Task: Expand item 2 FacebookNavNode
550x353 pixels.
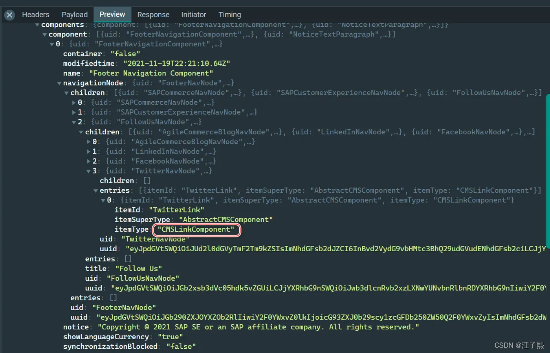Action: (88, 161)
